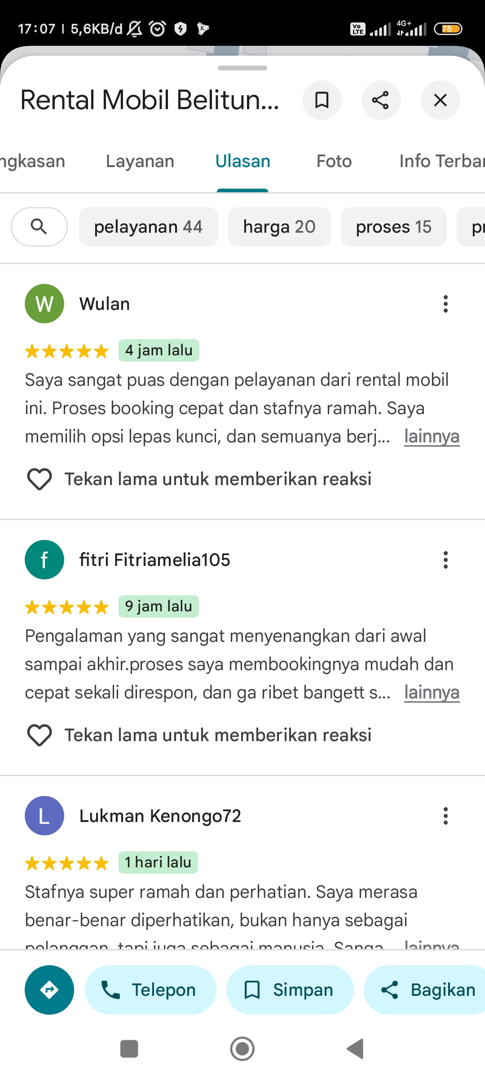Tap the Telepon call button
Image resolution: width=485 pixels, height=1078 pixels.
[x=150, y=990]
